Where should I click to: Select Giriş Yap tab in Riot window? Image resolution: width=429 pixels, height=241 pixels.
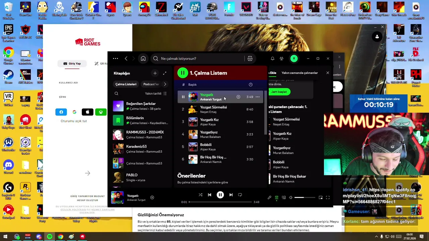(72, 64)
